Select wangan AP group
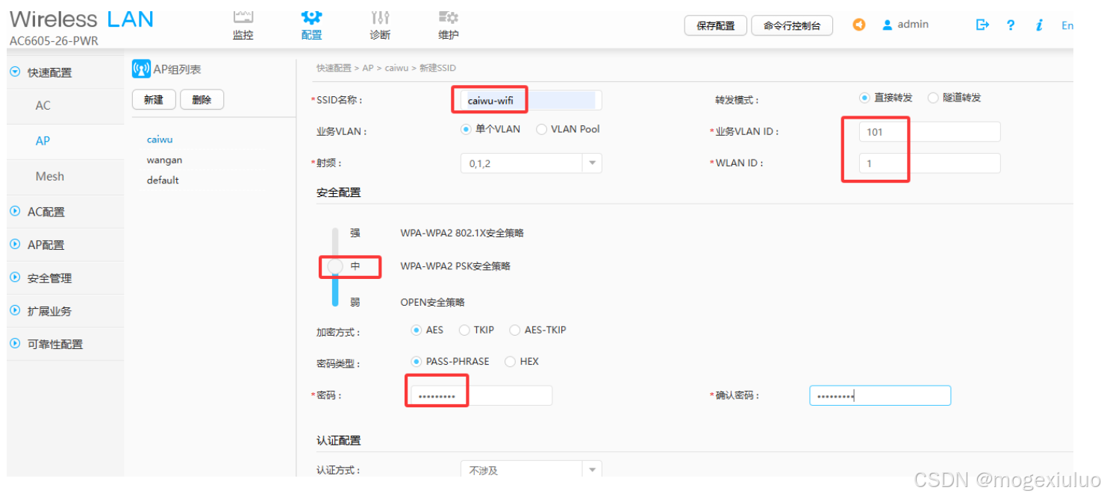This screenshot has width=1104, height=499. (164, 160)
